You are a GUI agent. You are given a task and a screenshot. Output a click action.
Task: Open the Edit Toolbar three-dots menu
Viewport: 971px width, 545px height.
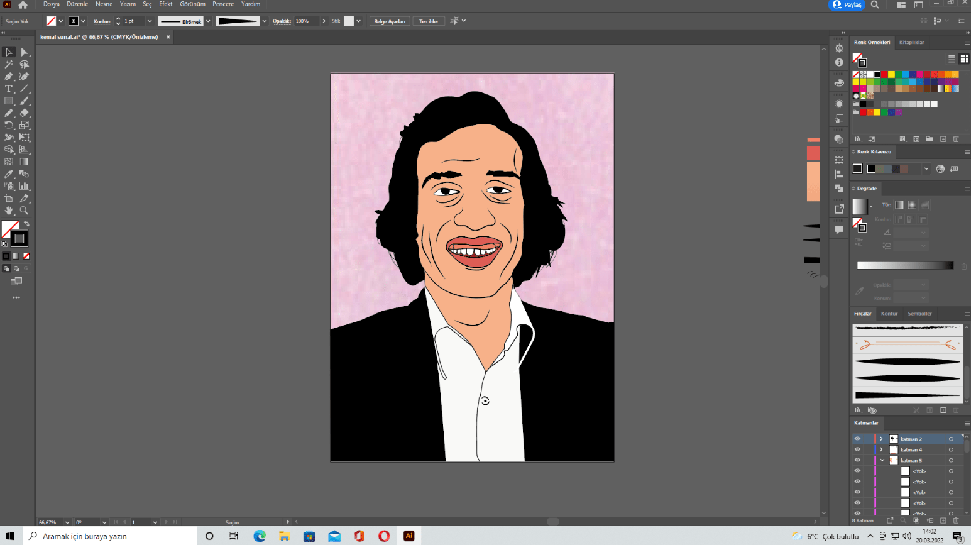point(16,297)
